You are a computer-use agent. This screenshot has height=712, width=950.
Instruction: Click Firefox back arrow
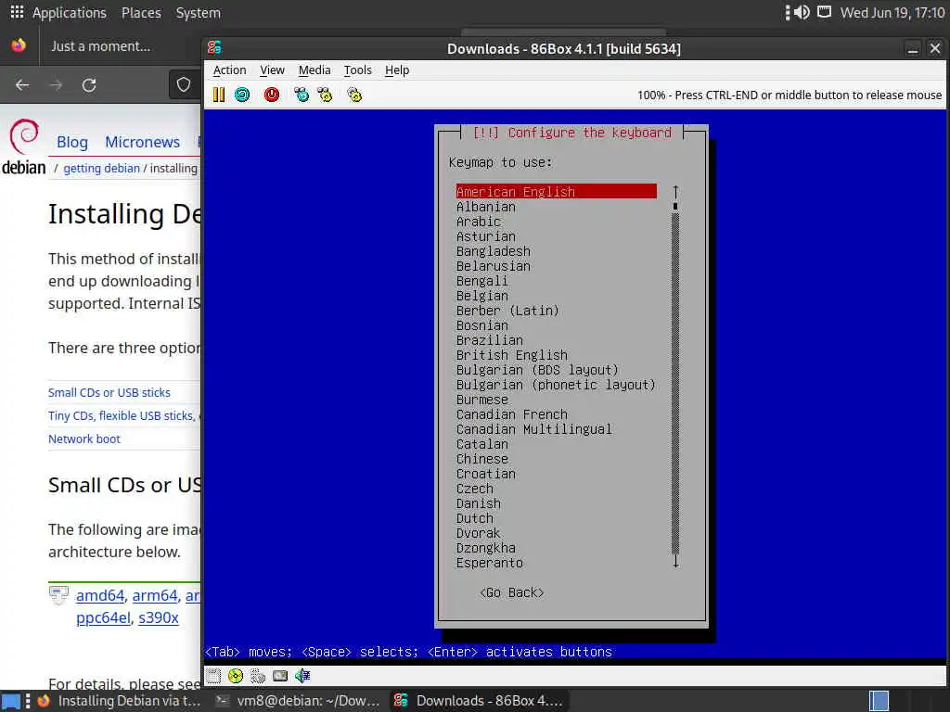tap(22, 85)
